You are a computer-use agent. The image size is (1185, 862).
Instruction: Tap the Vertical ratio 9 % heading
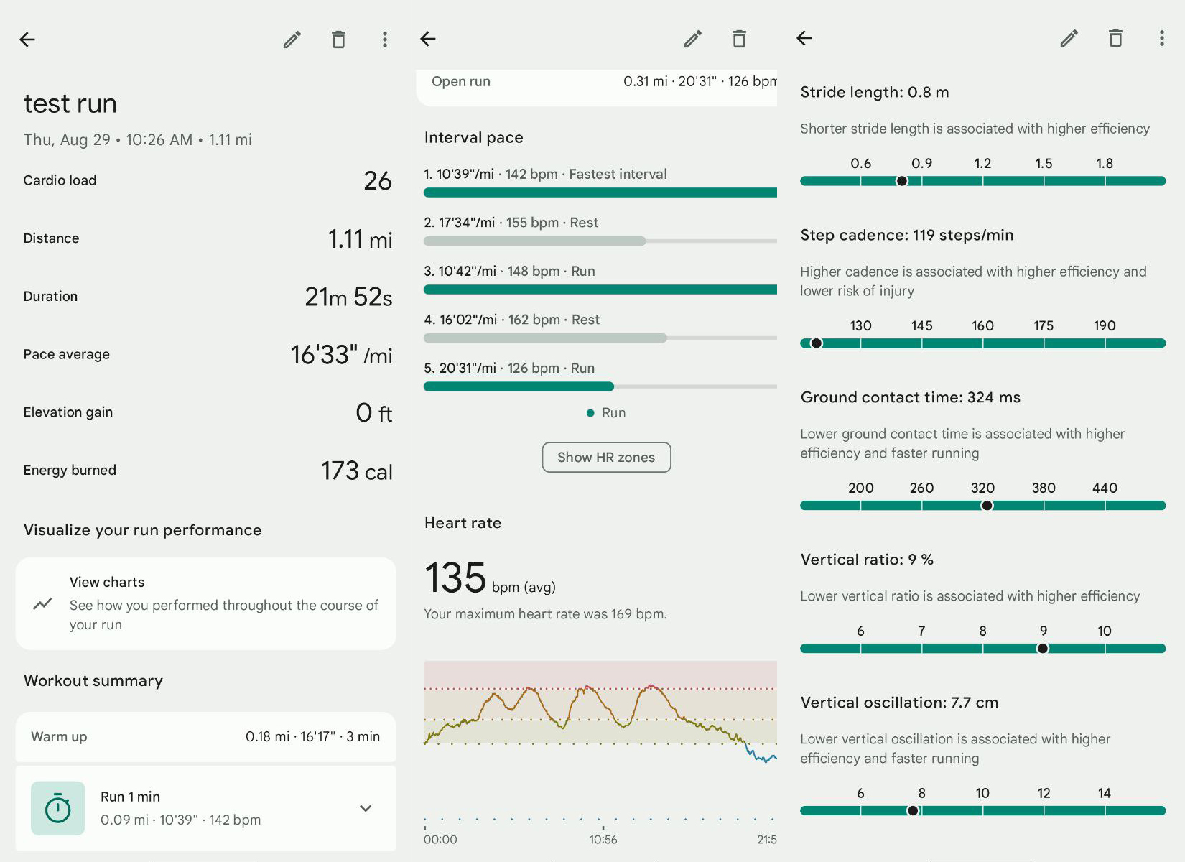[867, 560]
